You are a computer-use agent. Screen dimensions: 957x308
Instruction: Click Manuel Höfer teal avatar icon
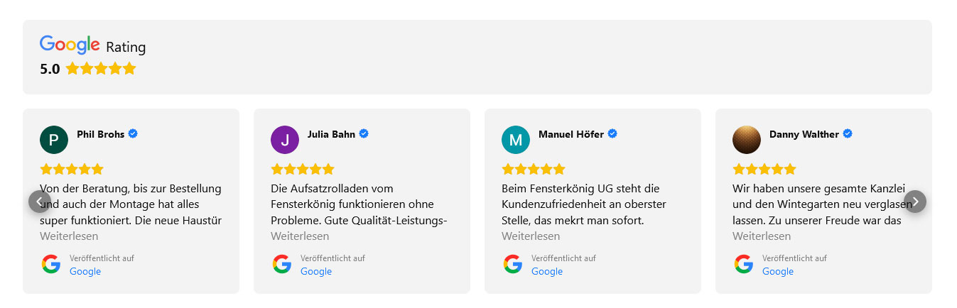click(516, 140)
